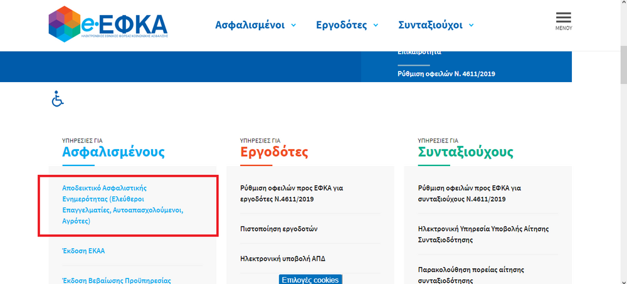
Task: Expand the Ασφαλισμένοι dropdown menu
Action: [x=255, y=25]
